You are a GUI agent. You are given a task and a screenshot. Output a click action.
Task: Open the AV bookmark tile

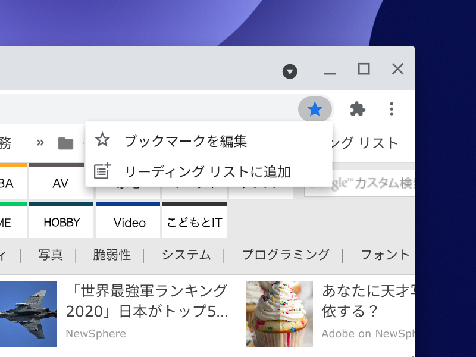59,183
